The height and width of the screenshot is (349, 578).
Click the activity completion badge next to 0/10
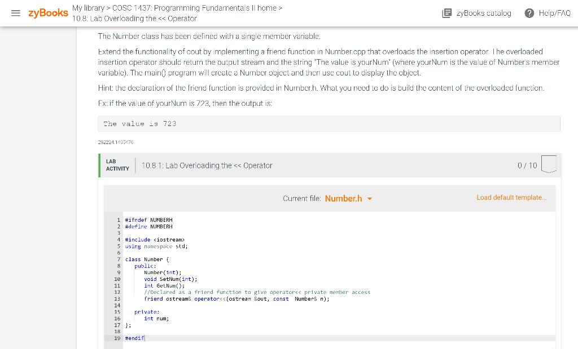[x=548, y=163]
